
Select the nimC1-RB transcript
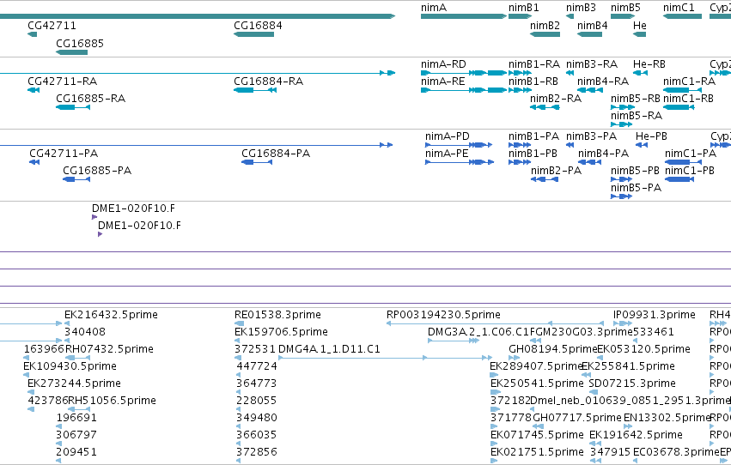click(x=679, y=107)
